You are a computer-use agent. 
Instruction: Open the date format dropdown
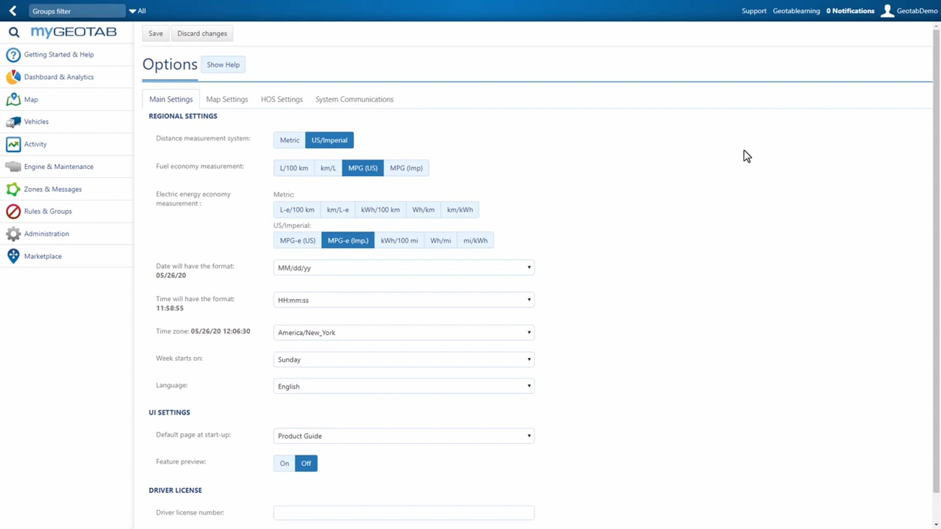[x=403, y=268]
